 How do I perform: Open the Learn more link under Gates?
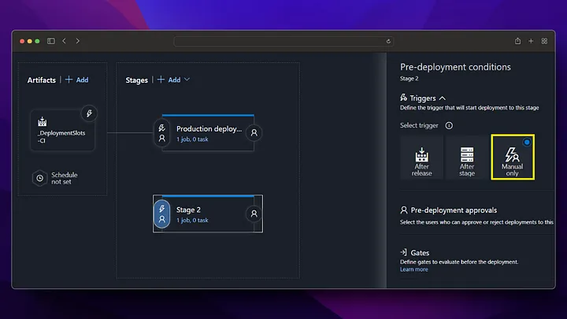[413, 269]
